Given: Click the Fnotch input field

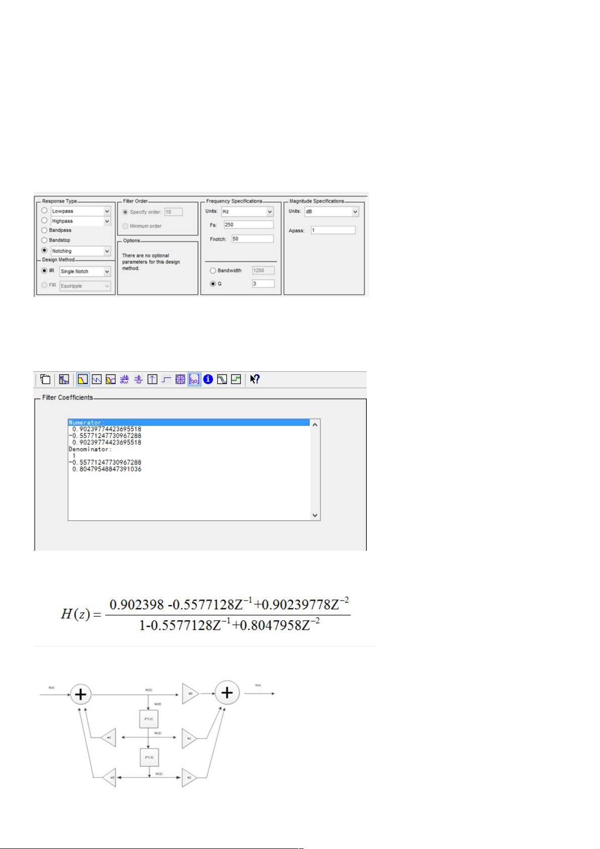Looking at the screenshot, I should pos(252,239).
